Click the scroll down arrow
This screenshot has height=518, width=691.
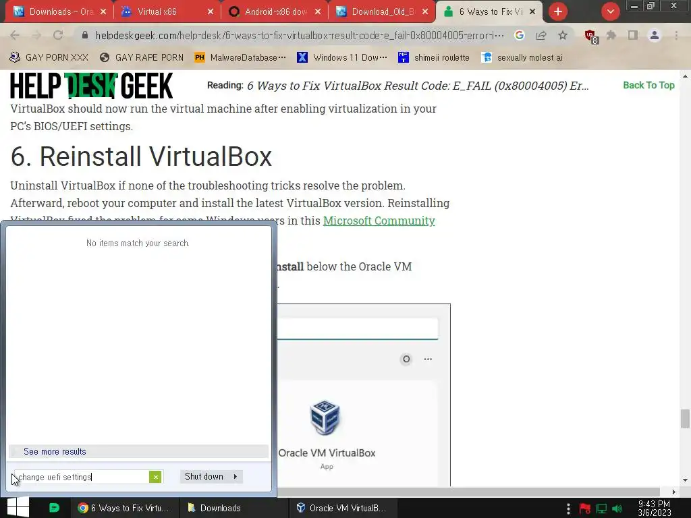[x=685, y=480]
